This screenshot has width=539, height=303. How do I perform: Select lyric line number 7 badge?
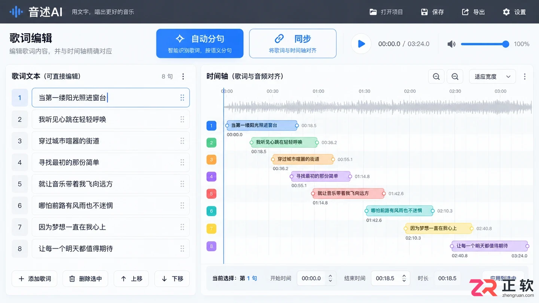pos(20,227)
